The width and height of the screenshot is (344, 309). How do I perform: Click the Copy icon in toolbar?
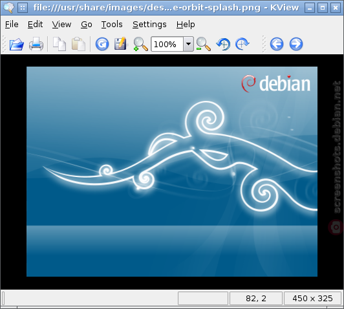[59, 44]
